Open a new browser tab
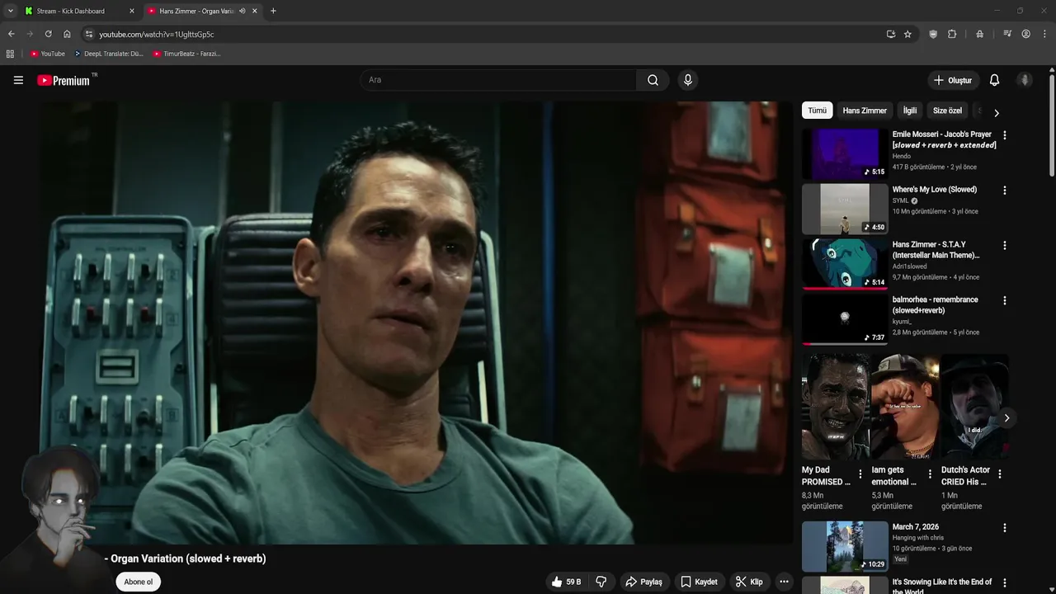This screenshot has width=1056, height=594. (273, 11)
